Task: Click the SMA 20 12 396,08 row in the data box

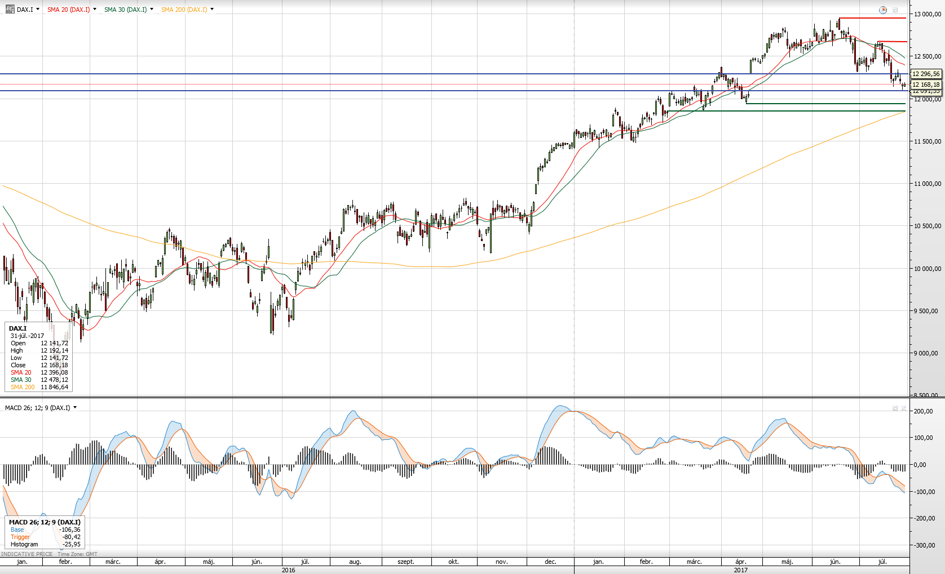Action: point(39,372)
